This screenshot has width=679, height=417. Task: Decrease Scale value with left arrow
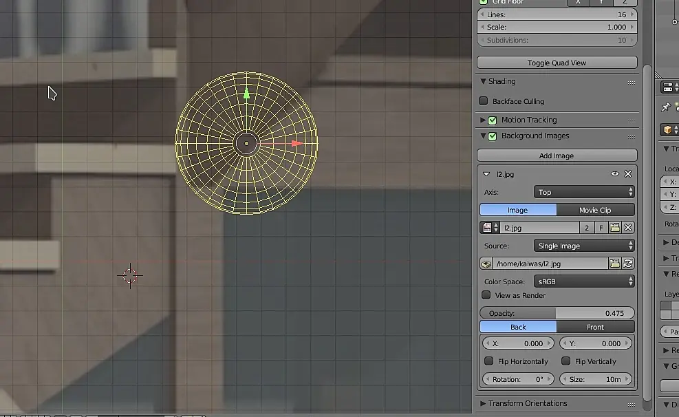tap(482, 27)
